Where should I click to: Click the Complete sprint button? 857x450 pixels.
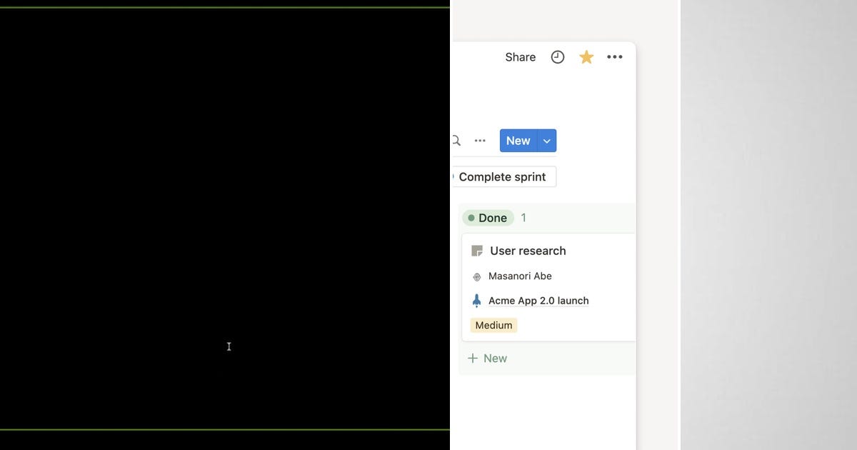[x=503, y=176]
